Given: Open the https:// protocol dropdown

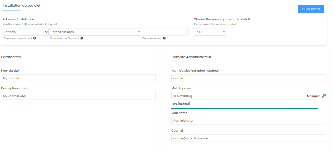Looking at the screenshot, I should 26,32.
